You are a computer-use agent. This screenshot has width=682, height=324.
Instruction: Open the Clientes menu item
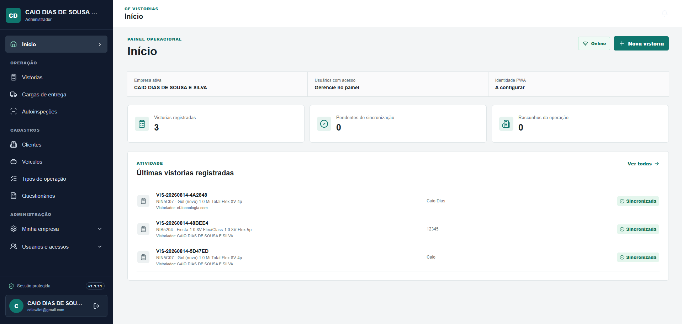click(x=56, y=144)
